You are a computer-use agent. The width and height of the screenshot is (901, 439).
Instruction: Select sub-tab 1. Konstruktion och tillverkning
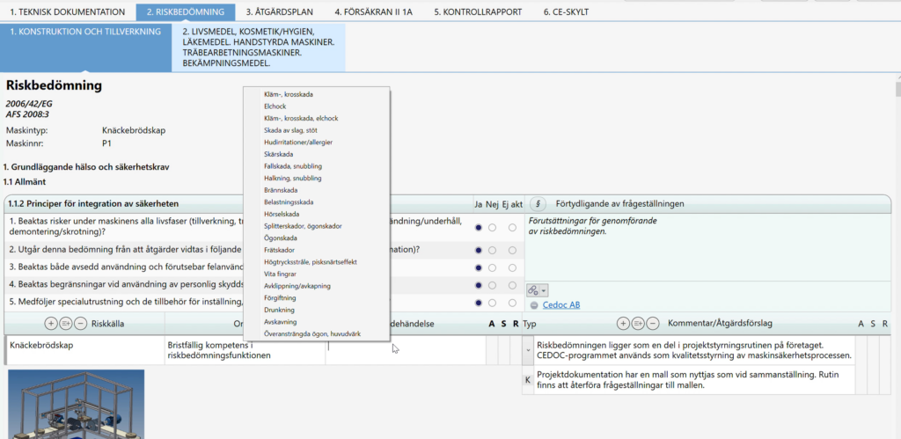click(85, 48)
